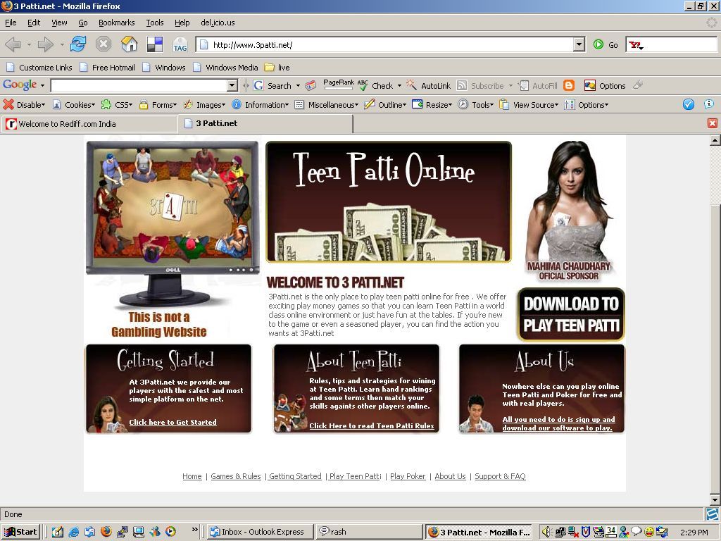Click the Tools dropdown in developer toolbar

point(476,105)
